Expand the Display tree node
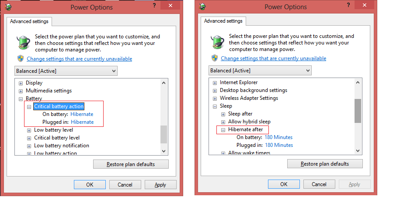Viewport: 407px width, 197px height. pyautogui.click(x=21, y=83)
